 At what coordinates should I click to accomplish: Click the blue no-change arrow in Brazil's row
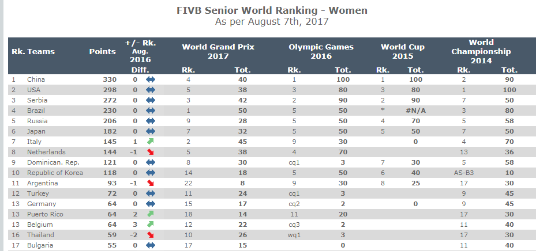(x=151, y=111)
